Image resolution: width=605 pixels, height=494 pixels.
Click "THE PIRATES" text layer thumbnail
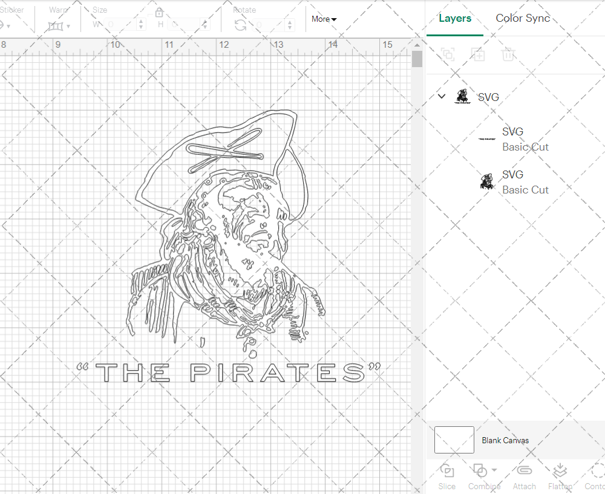[x=487, y=139]
